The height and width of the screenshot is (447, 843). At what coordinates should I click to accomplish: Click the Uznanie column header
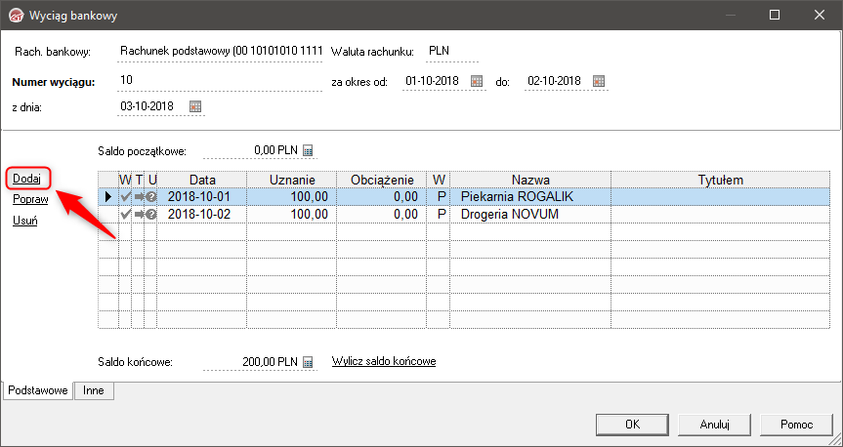pyautogui.click(x=291, y=180)
